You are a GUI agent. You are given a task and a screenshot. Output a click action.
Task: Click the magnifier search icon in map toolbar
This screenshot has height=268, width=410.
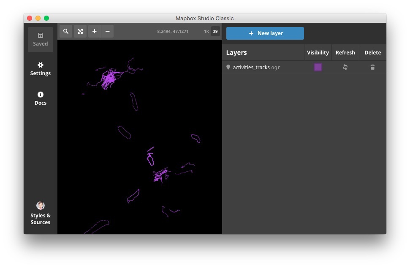point(65,31)
